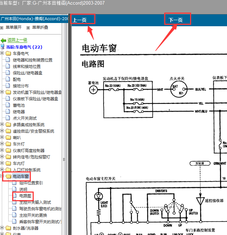
Task: Click folder icon of 遥控启运/安全警报系统
Action: coord(8,131)
